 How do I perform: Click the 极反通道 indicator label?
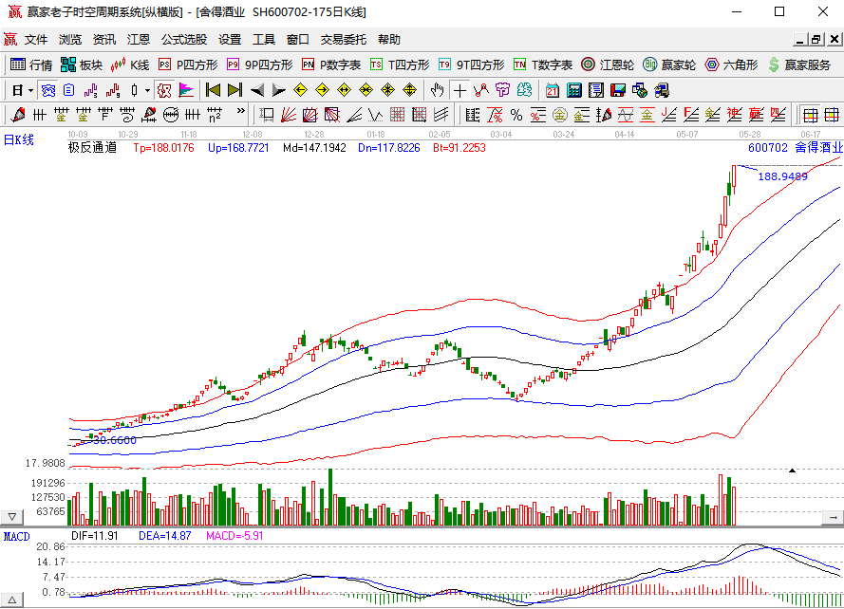(92, 147)
